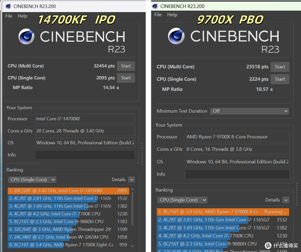Viewport: 301px width, 252px height.
Task: Click MP Ratio value 10.57 x
Action: click(264, 89)
